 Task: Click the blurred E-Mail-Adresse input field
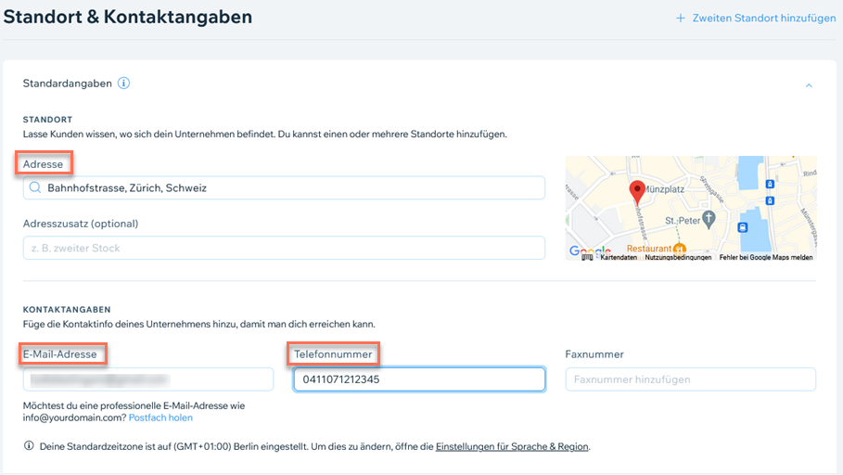click(148, 379)
